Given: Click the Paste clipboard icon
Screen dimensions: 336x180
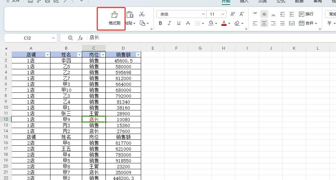Looking at the screenshot, I should click(130, 14).
